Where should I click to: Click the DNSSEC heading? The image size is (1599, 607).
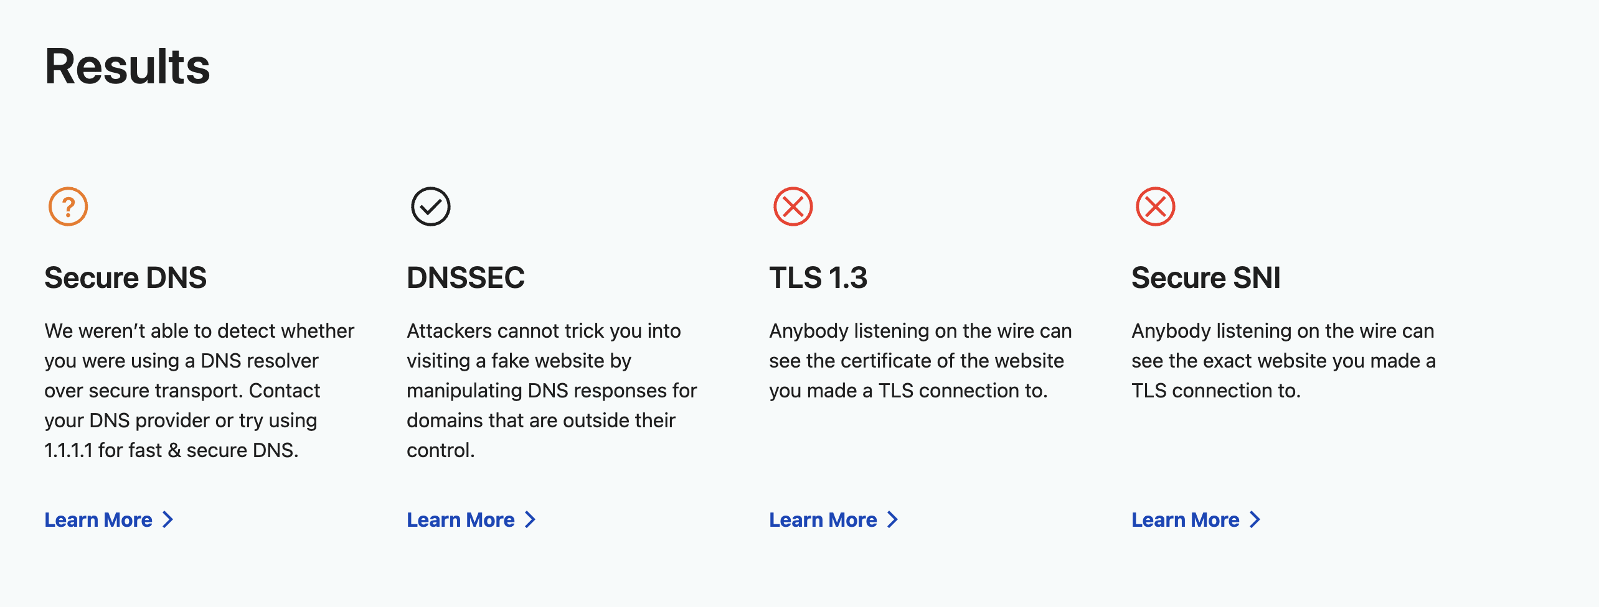[x=466, y=277]
